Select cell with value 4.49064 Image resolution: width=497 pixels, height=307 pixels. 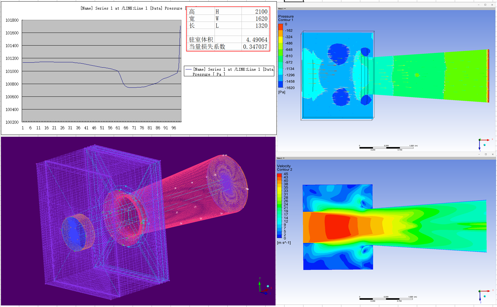(x=255, y=40)
